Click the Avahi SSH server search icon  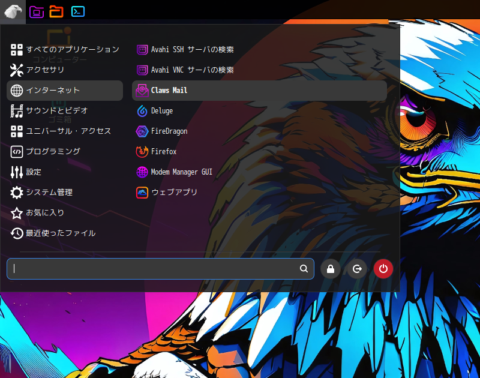pyautogui.click(x=142, y=50)
